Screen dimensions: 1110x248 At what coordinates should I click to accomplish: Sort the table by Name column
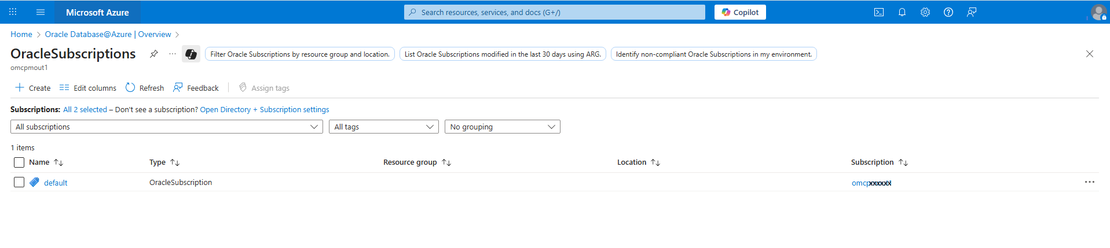39,162
